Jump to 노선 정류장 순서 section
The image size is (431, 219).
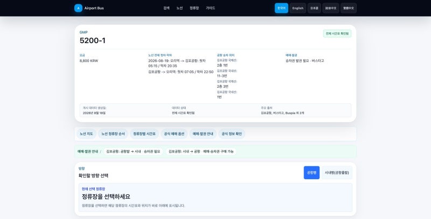coord(113,134)
